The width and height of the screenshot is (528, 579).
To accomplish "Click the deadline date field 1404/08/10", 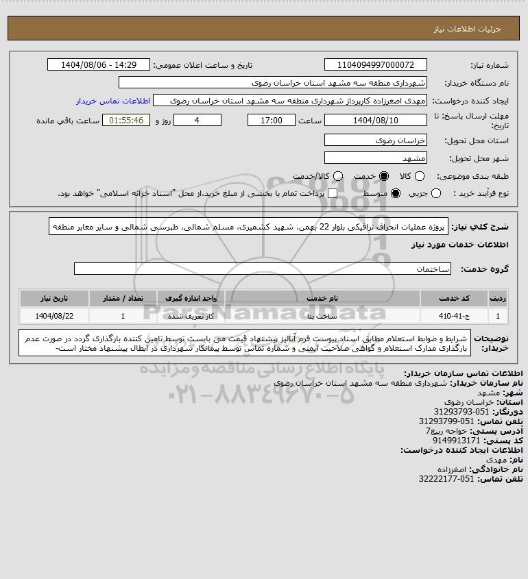I will click(375, 121).
